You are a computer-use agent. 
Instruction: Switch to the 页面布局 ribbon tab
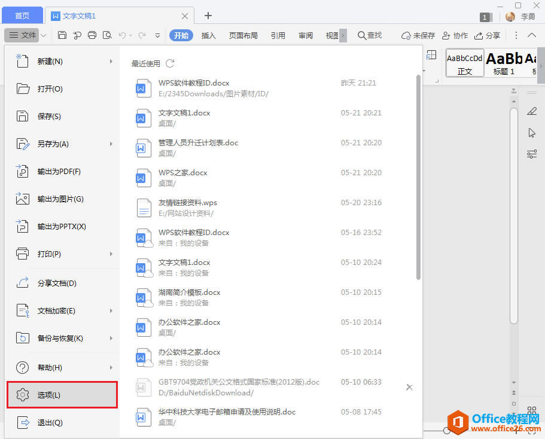[243, 35]
